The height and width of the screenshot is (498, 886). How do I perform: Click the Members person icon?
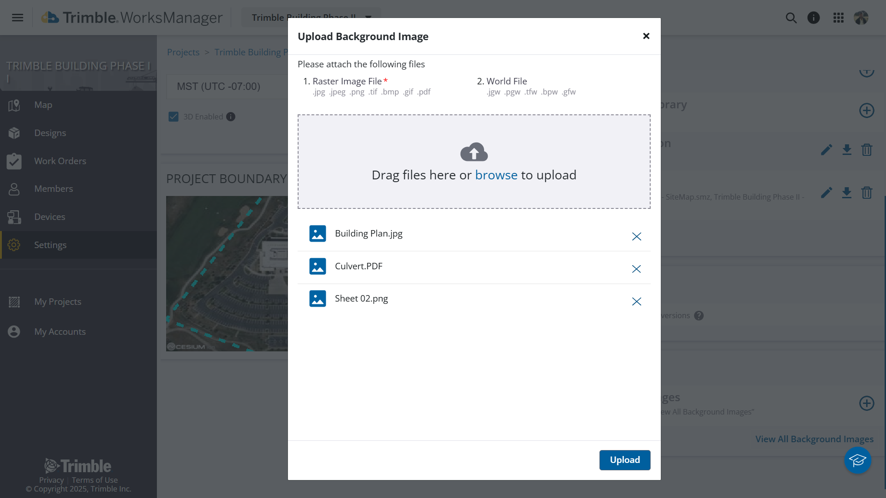(x=14, y=189)
